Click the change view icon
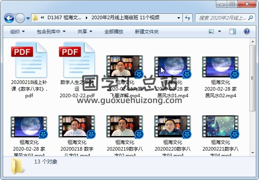Screen dimensions: 259x180 pos(211,31)
